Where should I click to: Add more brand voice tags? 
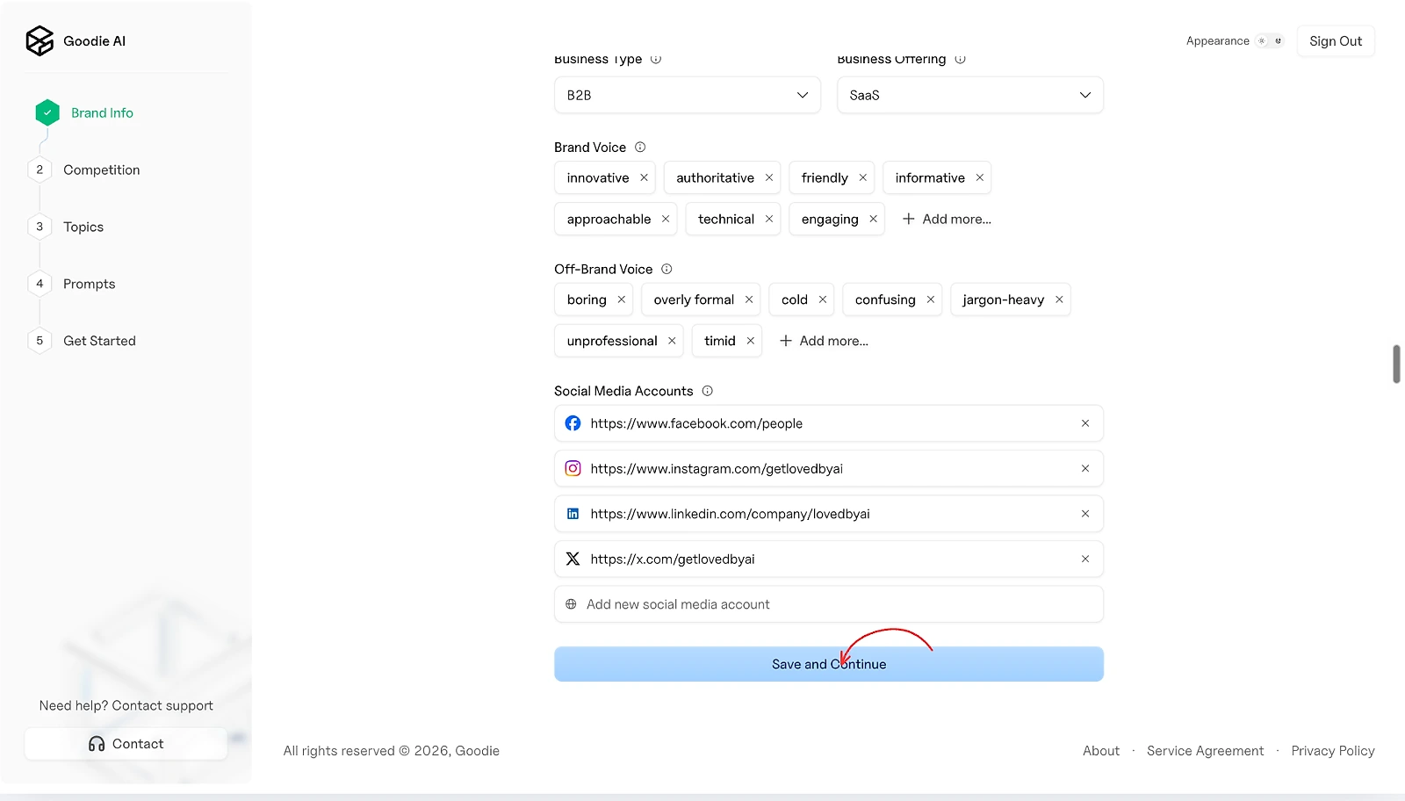coord(947,219)
